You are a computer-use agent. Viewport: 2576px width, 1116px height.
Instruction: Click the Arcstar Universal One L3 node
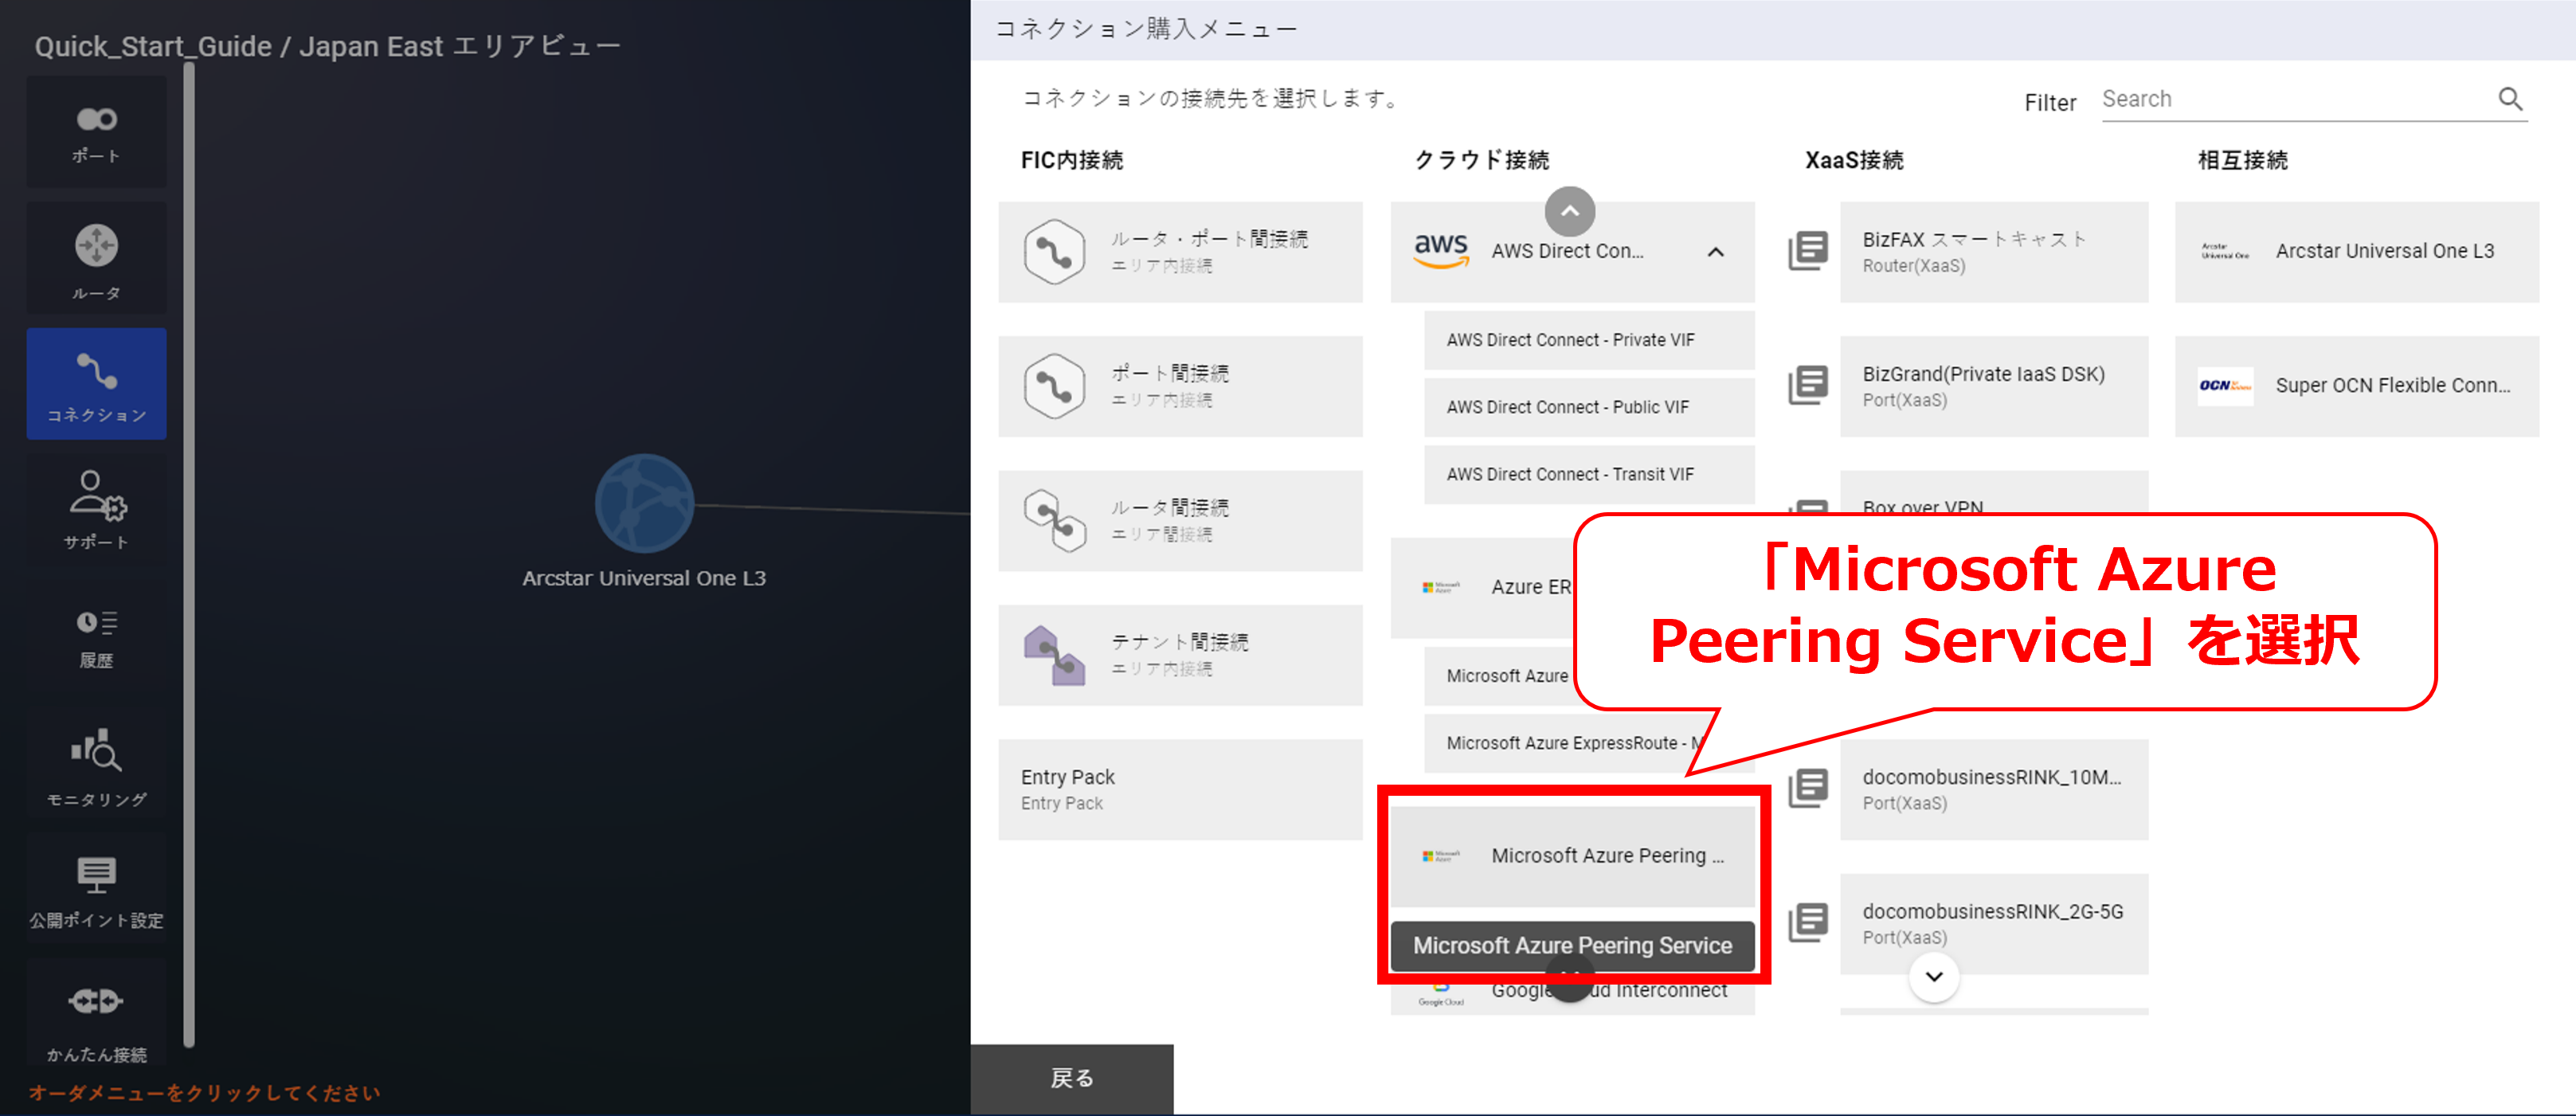point(644,504)
